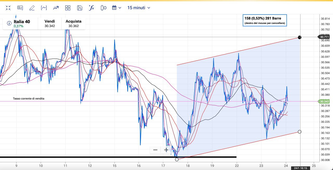This screenshot has height=170, width=333.
Task: Show Italia 40 info icon details
Action: 9,23
